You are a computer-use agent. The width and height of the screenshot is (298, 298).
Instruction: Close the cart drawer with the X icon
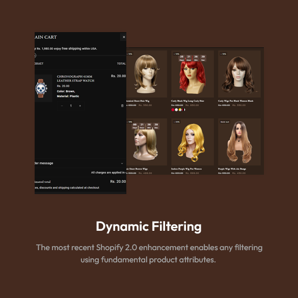point(124,37)
